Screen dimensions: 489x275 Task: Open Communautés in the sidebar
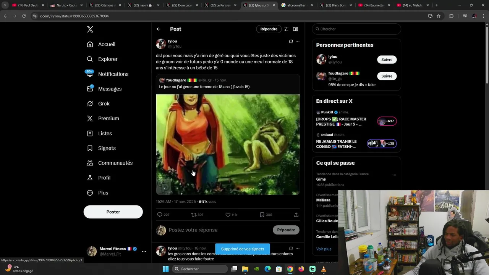tap(110, 163)
